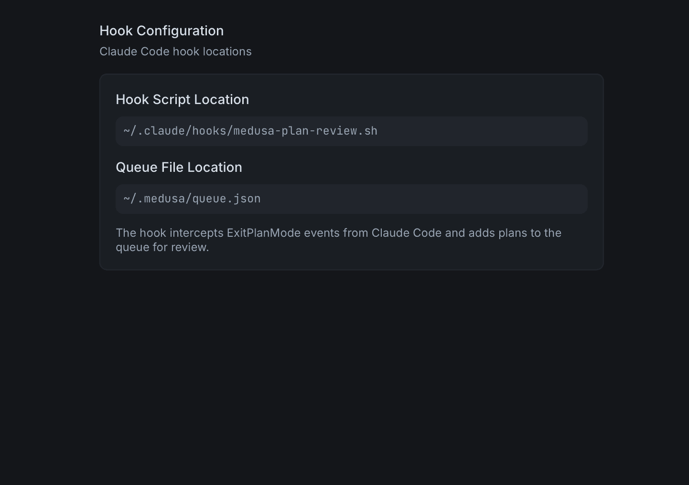Viewport: 689px width, 485px height.
Task: Click the ExitPlanMode description text
Action: pyautogui.click(x=338, y=240)
